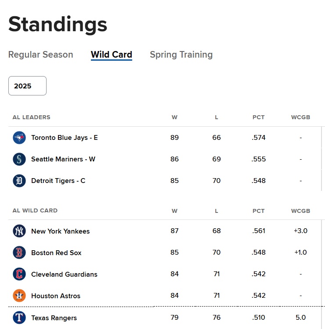Click the New York Yankees logo icon

click(19, 231)
